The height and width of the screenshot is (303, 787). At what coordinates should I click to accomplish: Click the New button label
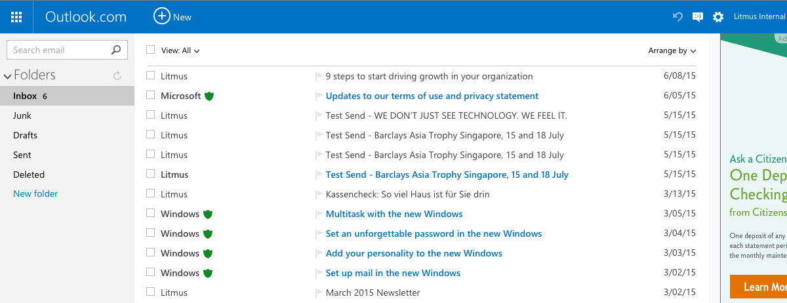pyautogui.click(x=182, y=17)
